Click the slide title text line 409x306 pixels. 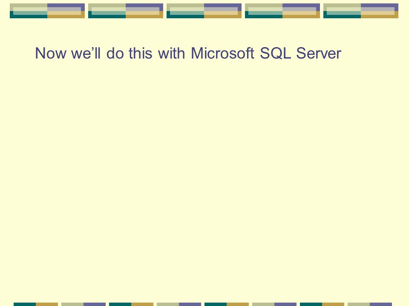click(x=188, y=53)
